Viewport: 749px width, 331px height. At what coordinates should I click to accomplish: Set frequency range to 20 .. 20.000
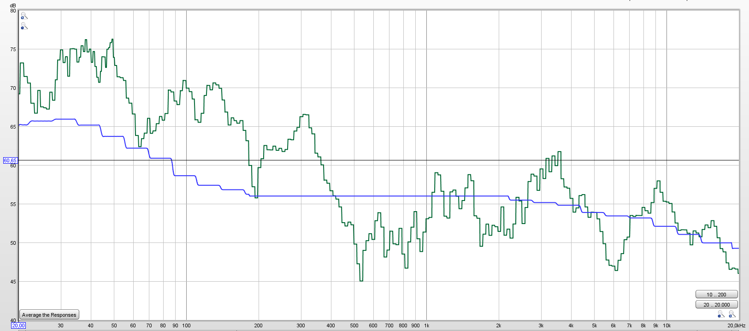[716, 304]
